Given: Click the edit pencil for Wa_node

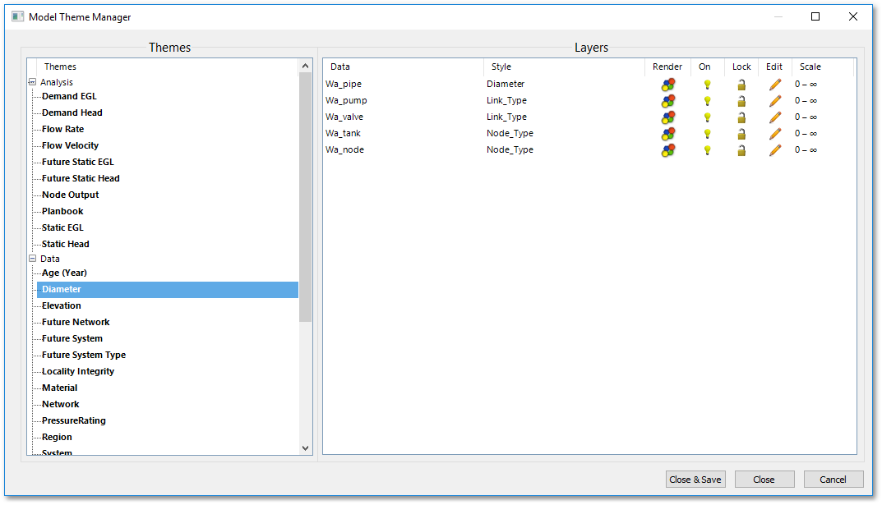Looking at the screenshot, I should point(775,150).
